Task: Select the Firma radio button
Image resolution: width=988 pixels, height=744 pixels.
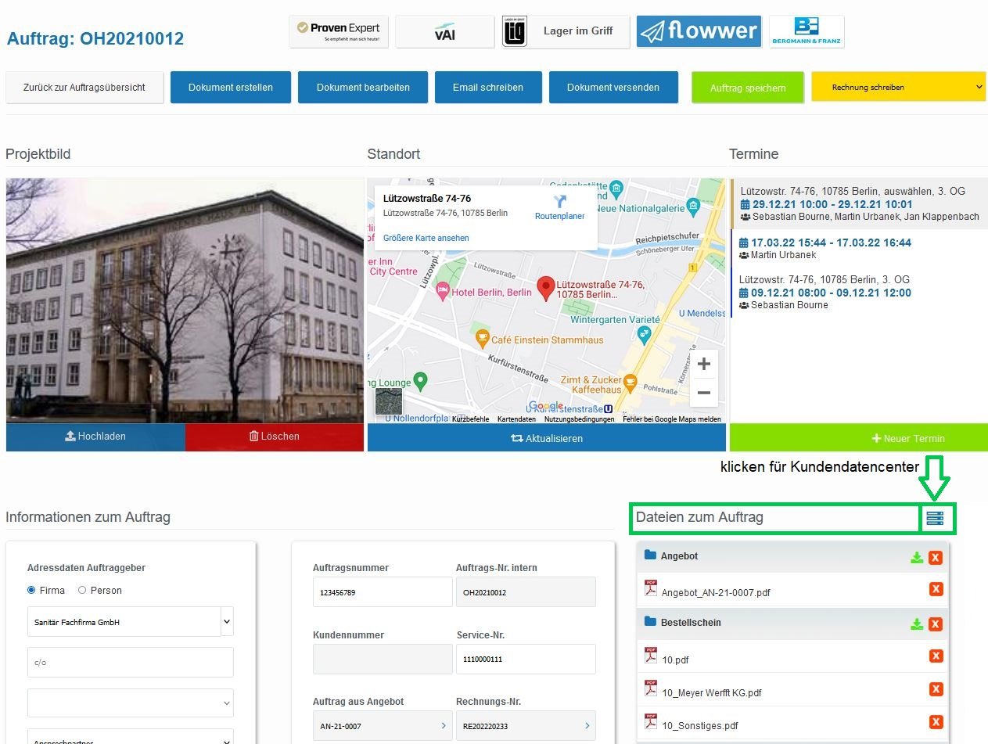Action: click(x=31, y=590)
